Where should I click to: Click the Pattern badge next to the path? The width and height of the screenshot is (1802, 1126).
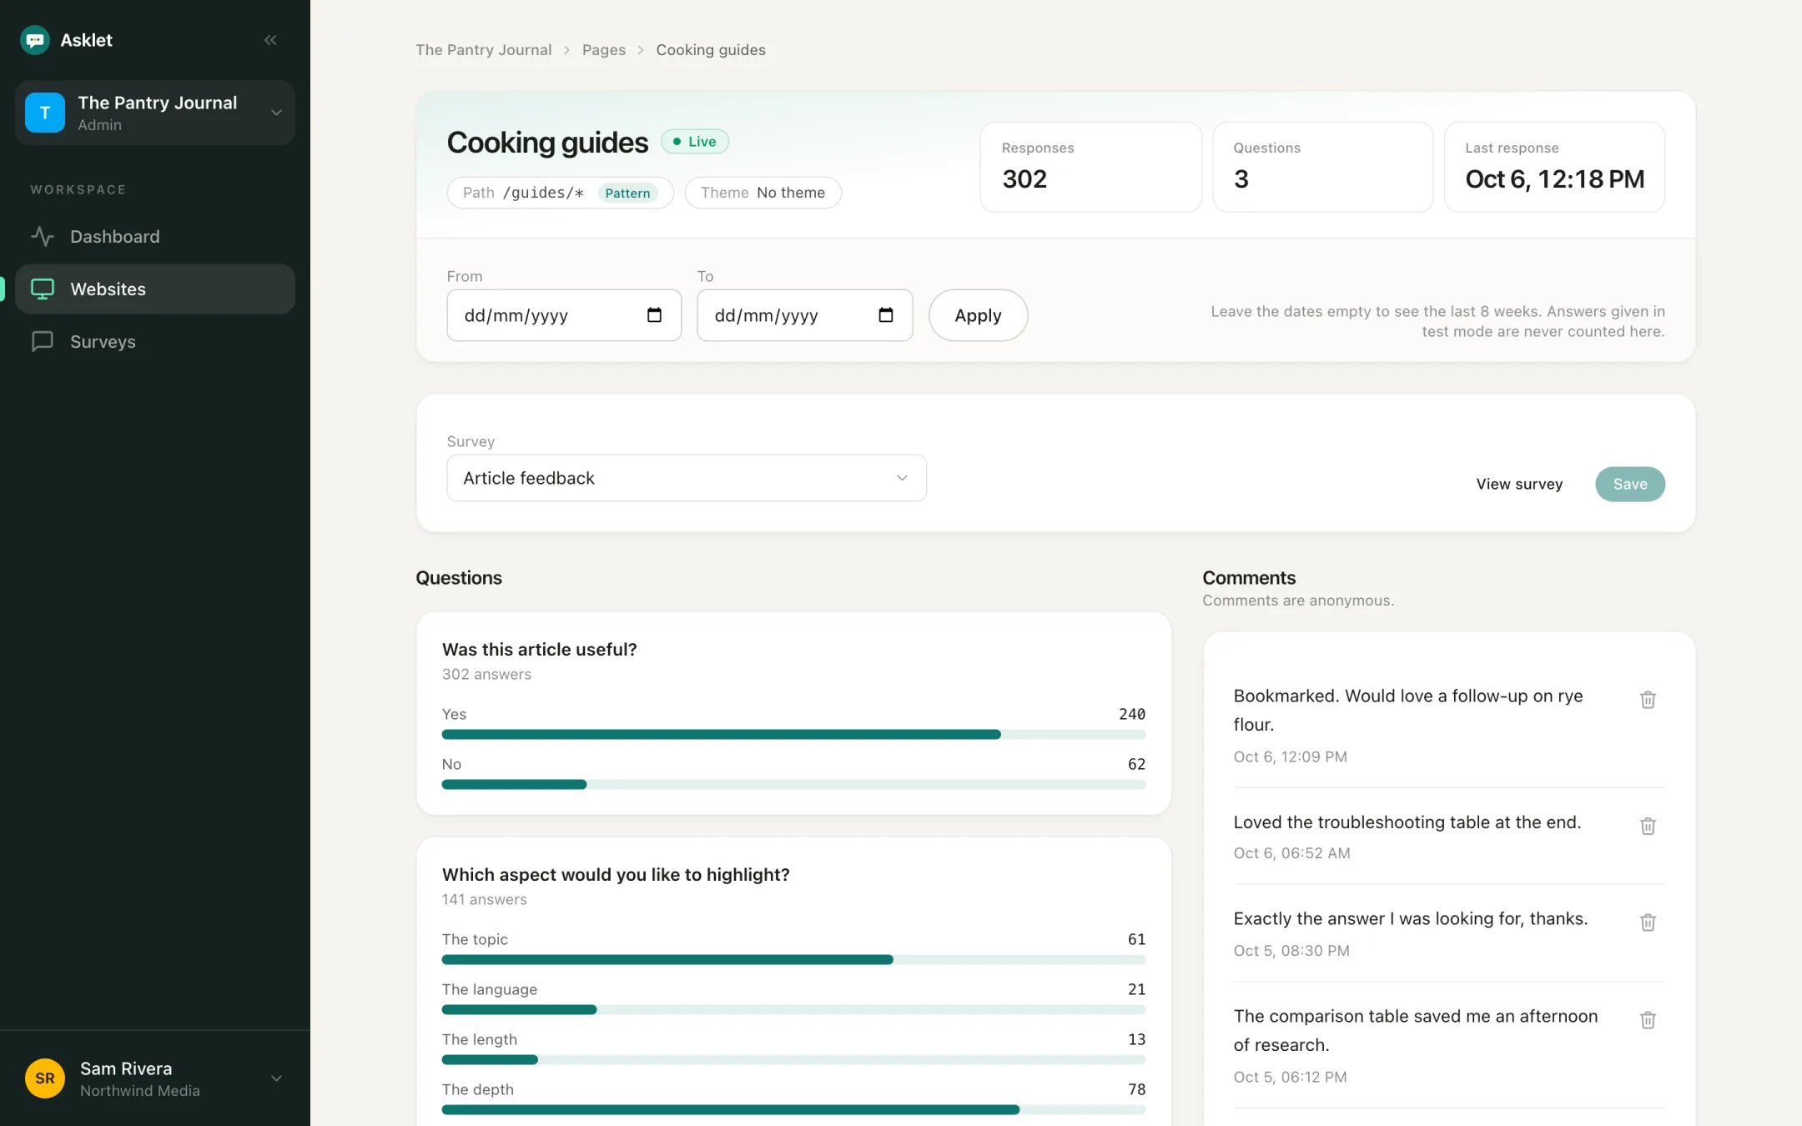pos(627,193)
